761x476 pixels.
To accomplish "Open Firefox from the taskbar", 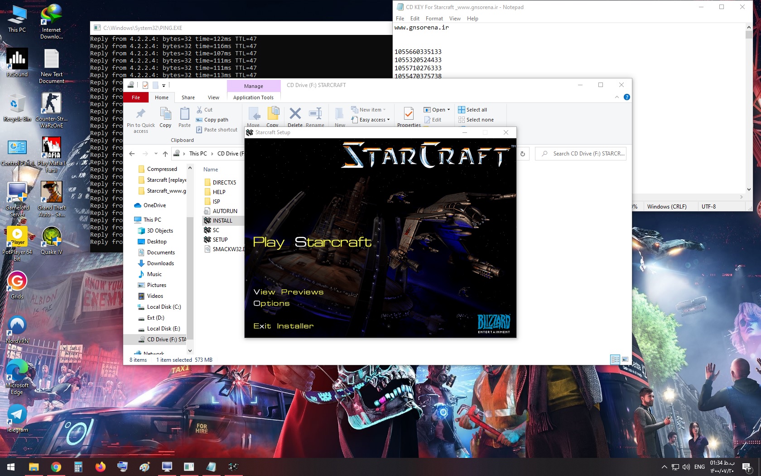I will pyautogui.click(x=100, y=466).
